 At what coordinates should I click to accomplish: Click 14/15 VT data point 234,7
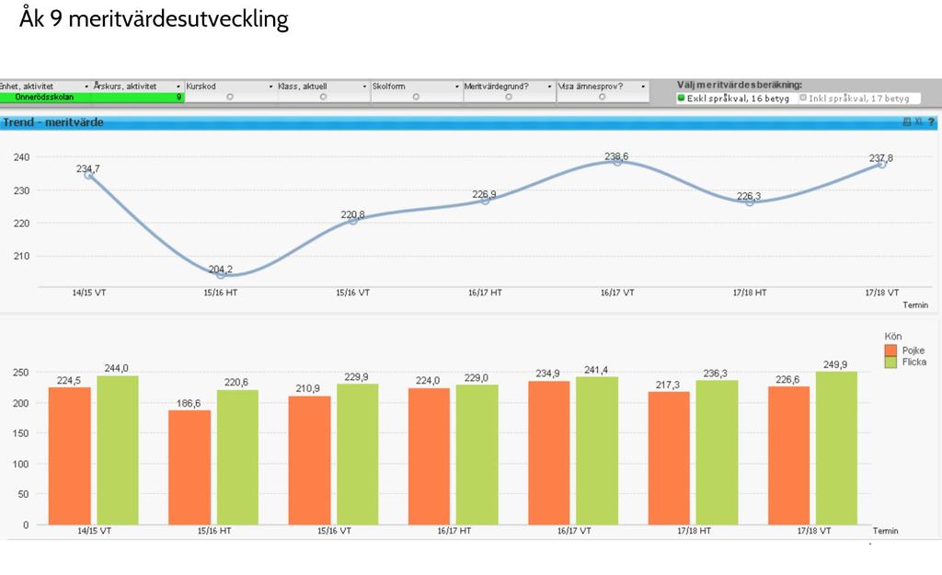pyautogui.click(x=88, y=175)
